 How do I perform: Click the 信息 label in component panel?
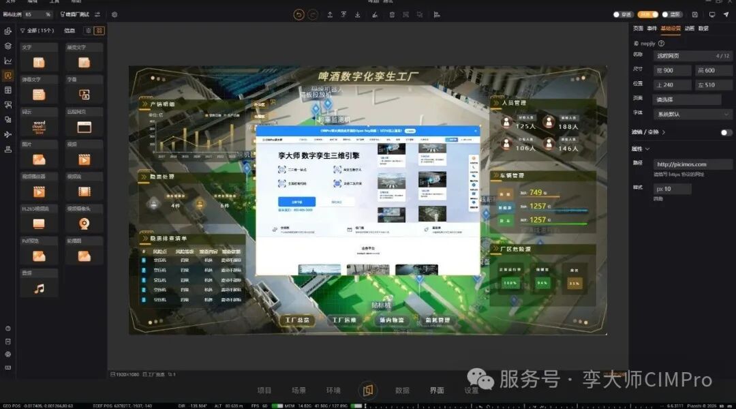70,31
